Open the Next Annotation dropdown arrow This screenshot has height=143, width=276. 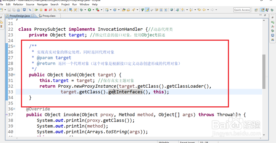pos(187,10)
